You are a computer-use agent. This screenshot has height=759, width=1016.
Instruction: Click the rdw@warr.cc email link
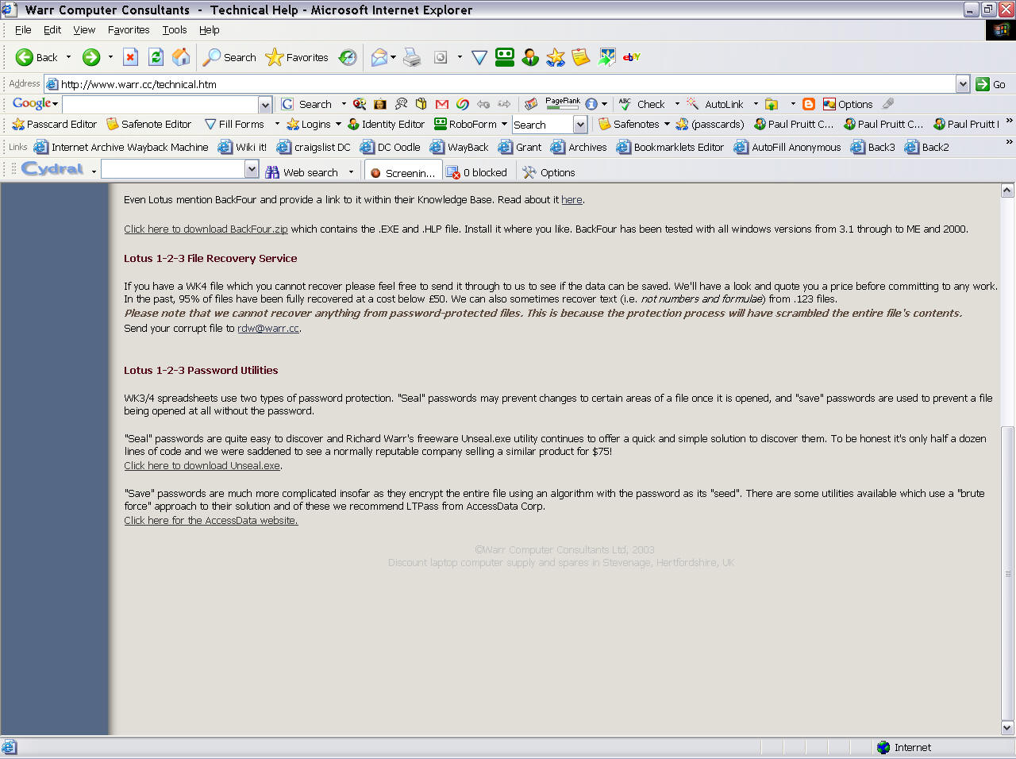point(268,329)
